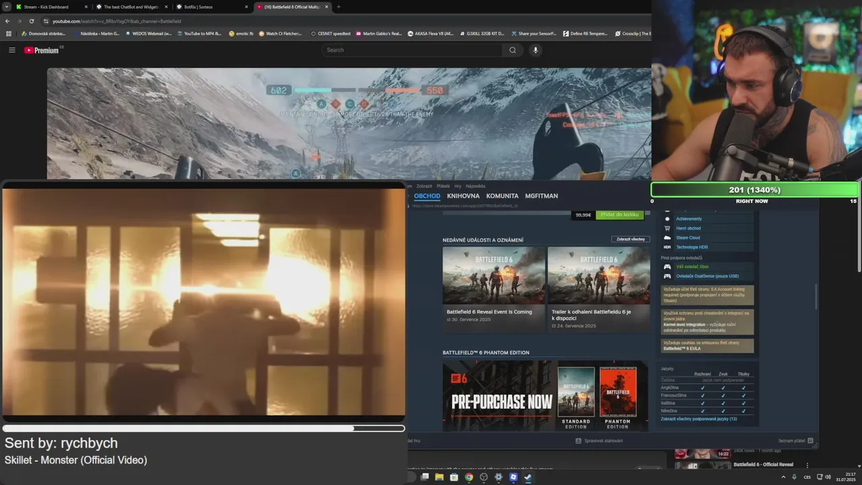Click song request progress bar
Viewport: 862px width, 485px height.
pos(203,428)
